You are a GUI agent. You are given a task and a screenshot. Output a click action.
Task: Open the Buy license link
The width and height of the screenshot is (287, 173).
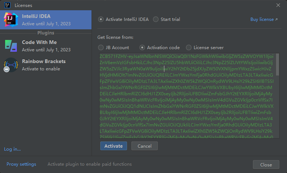tap(264, 19)
